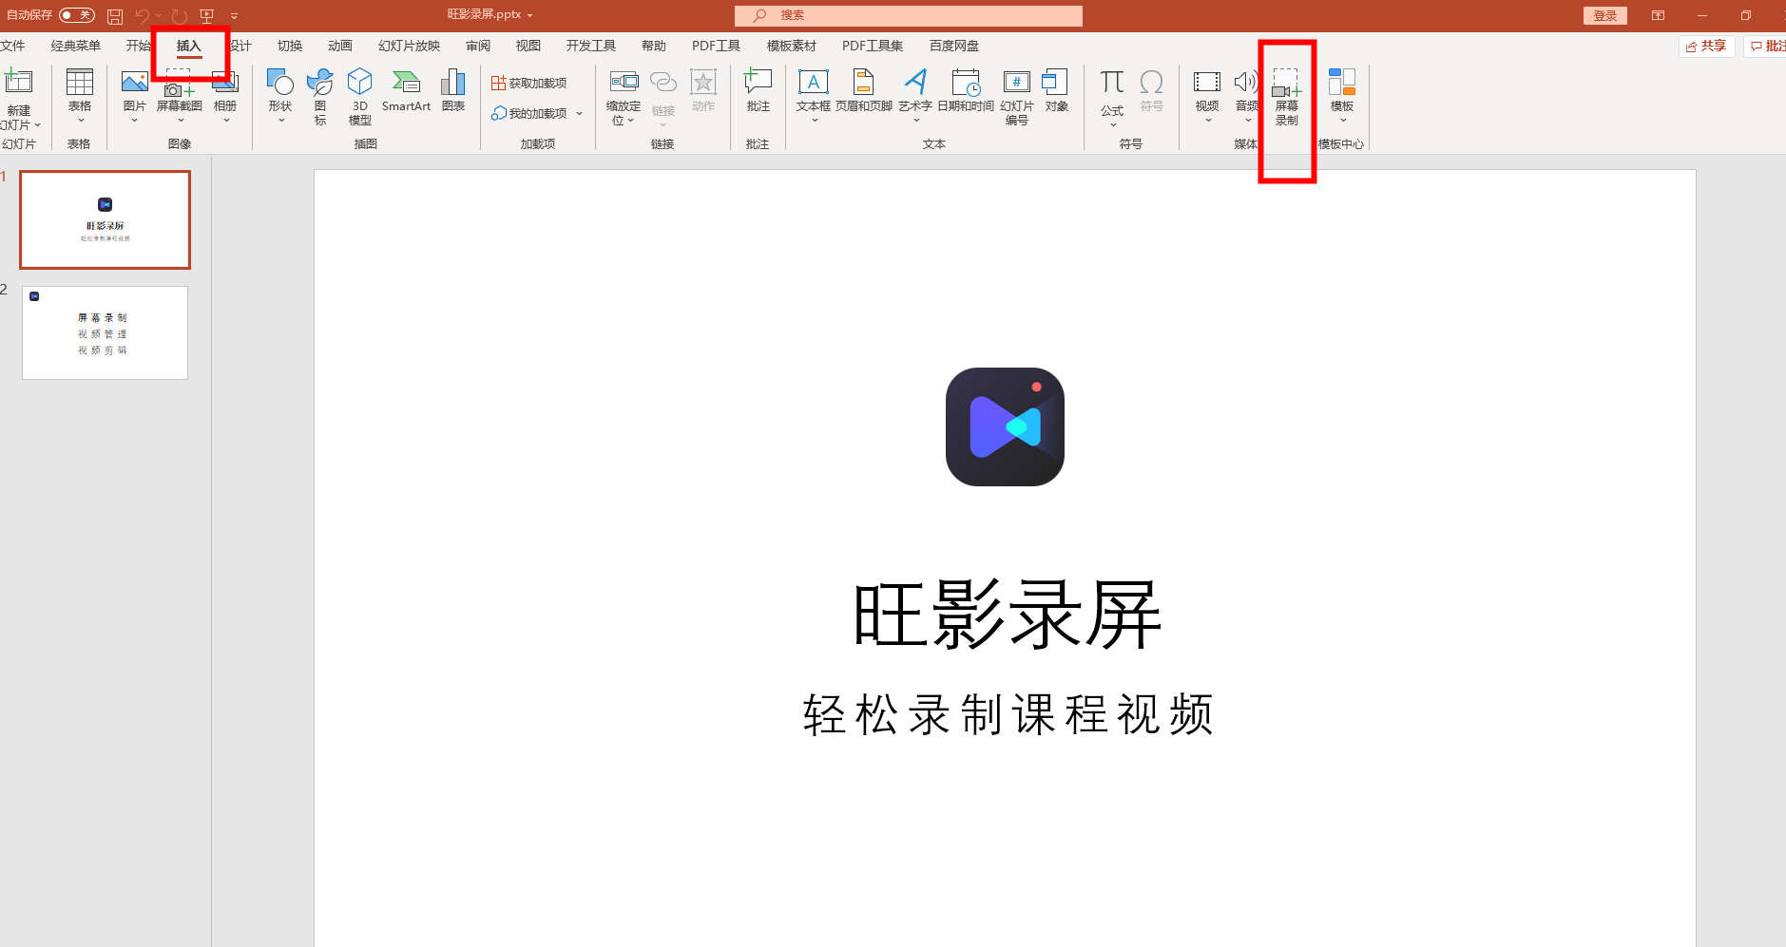Insert a Chart (图表)

coord(453,92)
